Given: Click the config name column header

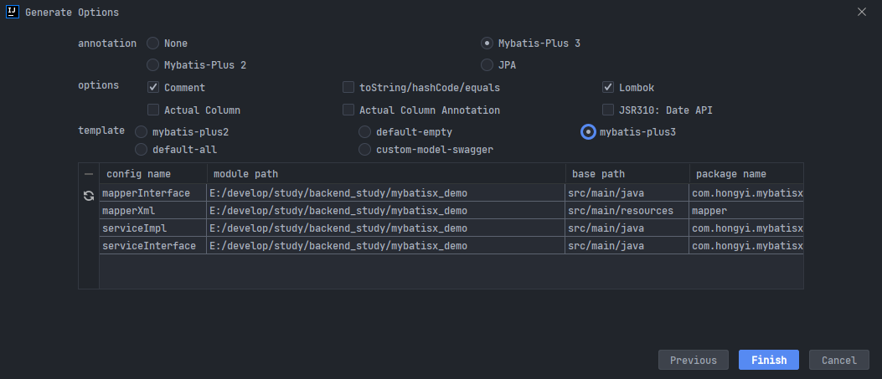Looking at the screenshot, I should tap(153, 174).
